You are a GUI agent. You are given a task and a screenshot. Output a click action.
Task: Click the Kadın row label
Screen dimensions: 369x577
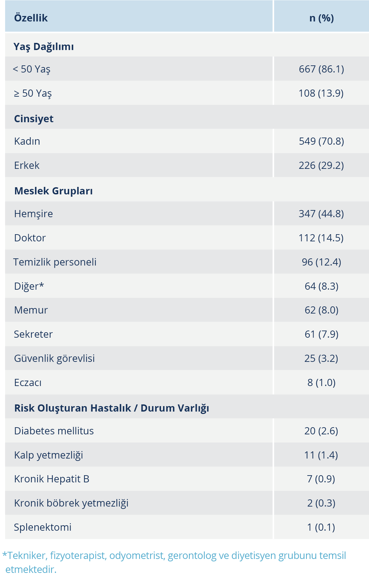pyautogui.click(x=27, y=141)
